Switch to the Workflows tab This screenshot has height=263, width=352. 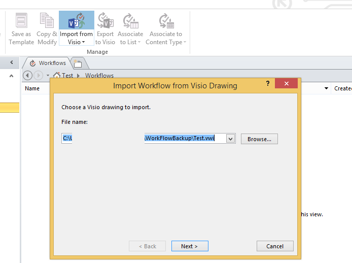pos(48,63)
